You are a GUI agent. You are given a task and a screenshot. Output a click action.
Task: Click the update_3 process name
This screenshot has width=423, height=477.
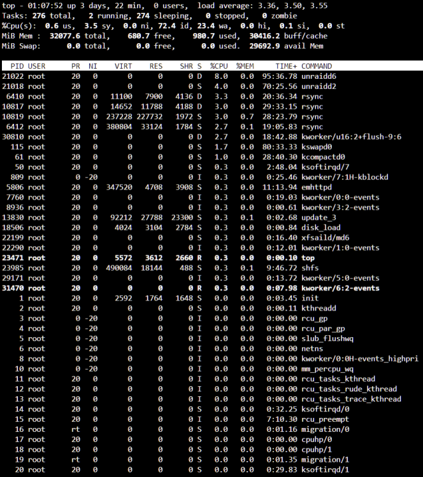(319, 218)
